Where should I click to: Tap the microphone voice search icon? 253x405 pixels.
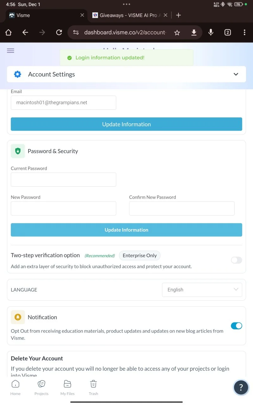click(211, 32)
